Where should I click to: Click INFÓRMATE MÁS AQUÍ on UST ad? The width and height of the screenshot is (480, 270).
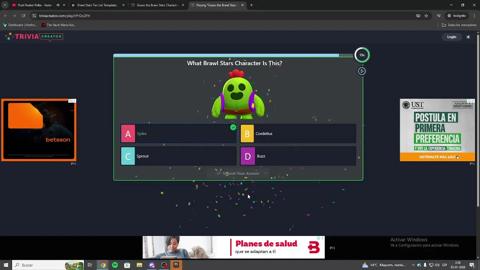coord(438,157)
